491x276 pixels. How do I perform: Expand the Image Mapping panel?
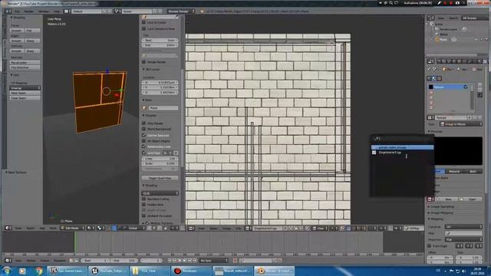click(x=442, y=213)
